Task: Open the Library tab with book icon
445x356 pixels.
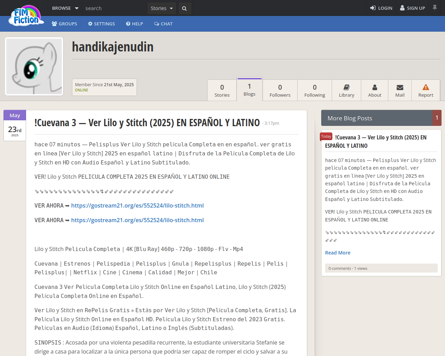Action: pos(347,90)
